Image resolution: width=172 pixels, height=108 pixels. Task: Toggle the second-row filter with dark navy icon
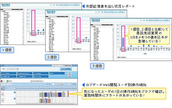pyautogui.click(x=24, y=77)
